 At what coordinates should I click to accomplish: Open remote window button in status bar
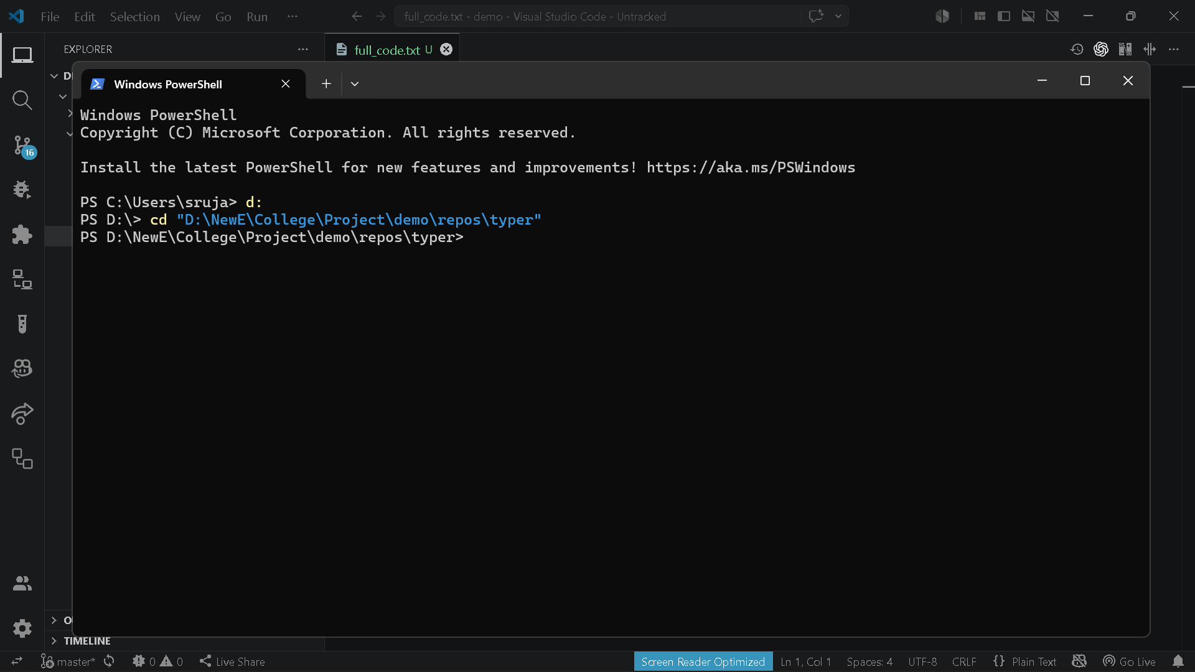pos(17,661)
